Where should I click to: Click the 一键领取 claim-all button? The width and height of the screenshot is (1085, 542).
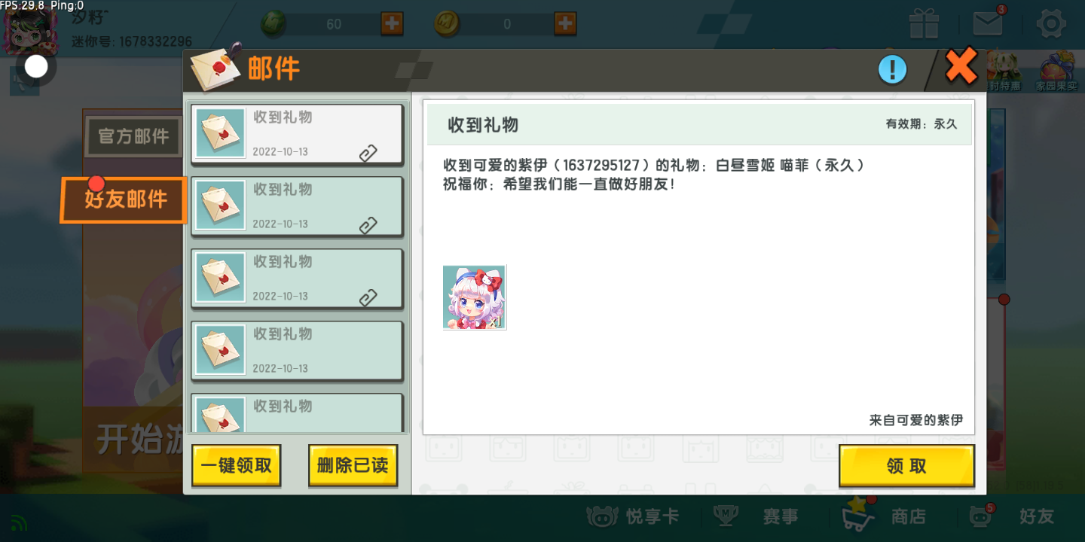coord(236,465)
